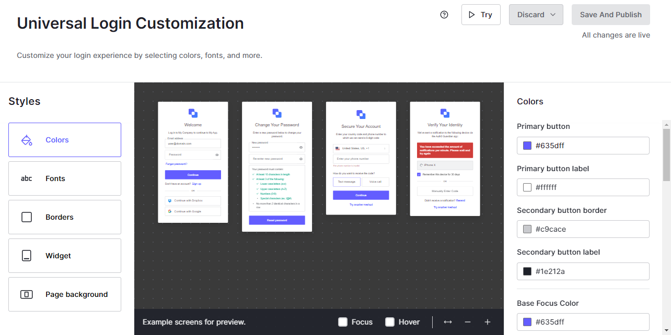Zoom out of the preview with minus icon
Screen dimensions: 671x335
click(467, 322)
